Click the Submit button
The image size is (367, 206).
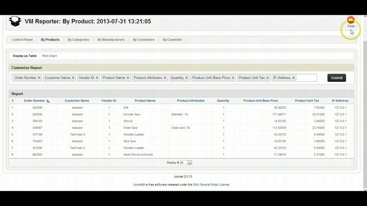coord(337,78)
